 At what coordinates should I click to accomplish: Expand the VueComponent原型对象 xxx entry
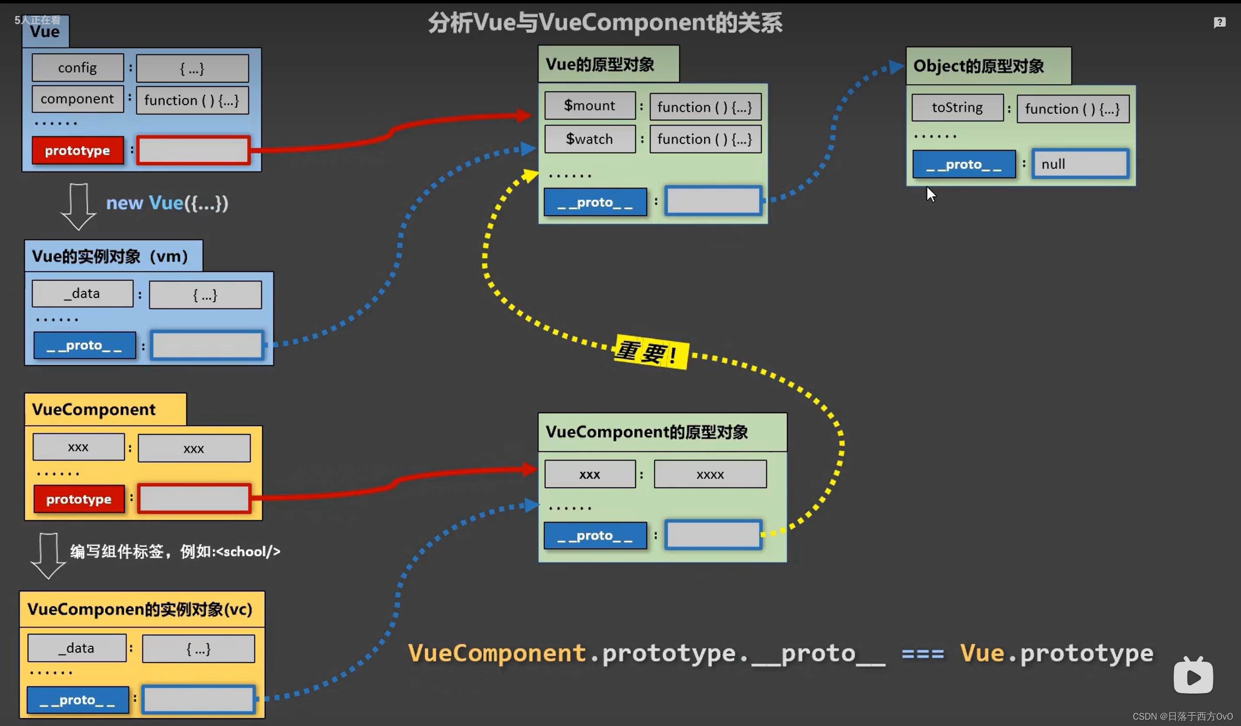point(589,474)
